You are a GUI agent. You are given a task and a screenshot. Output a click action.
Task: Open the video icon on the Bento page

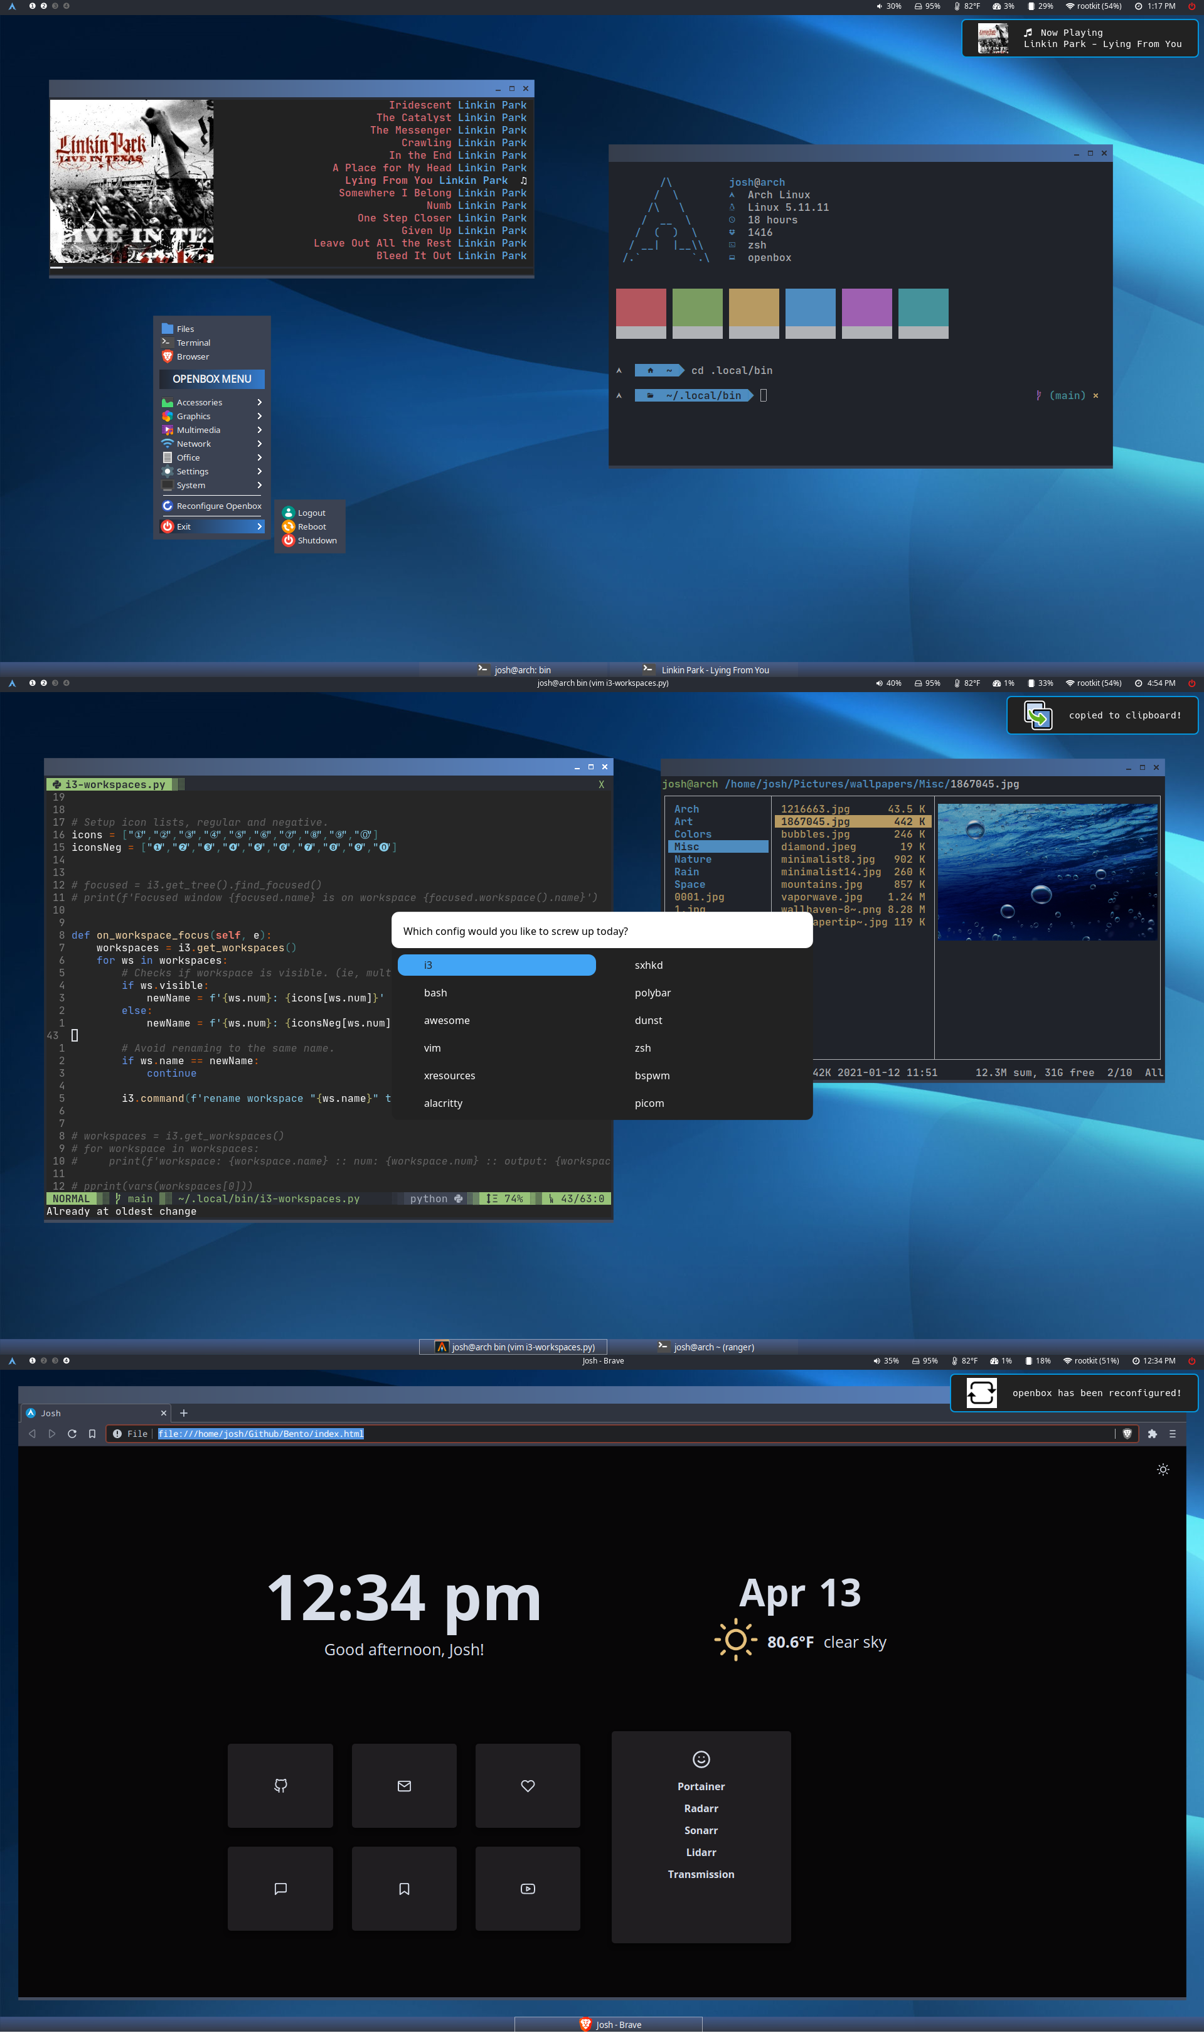click(528, 1889)
